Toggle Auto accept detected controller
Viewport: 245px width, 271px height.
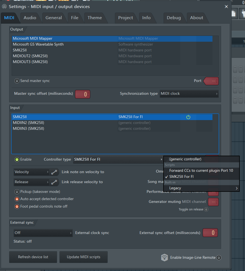pyautogui.click(x=17, y=199)
